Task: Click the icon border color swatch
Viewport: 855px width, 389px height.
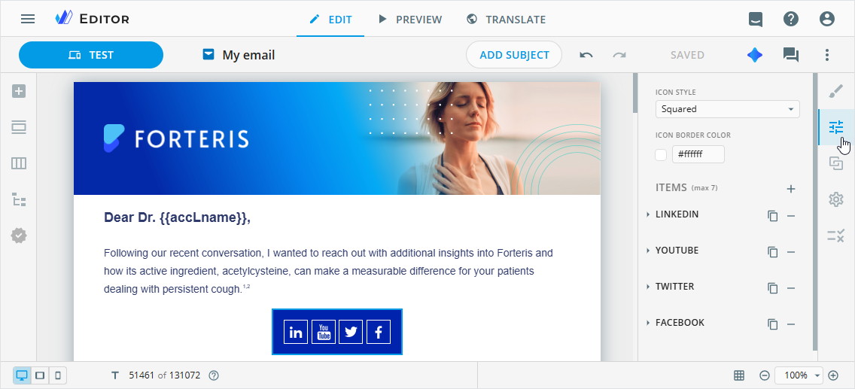Action: coord(661,155)
